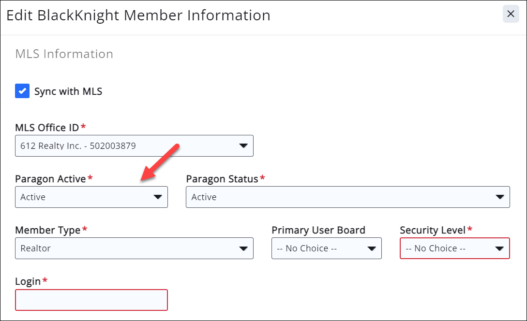The image size is (527, 321).
Task: Click the Login field label
Action: [28, 281]
